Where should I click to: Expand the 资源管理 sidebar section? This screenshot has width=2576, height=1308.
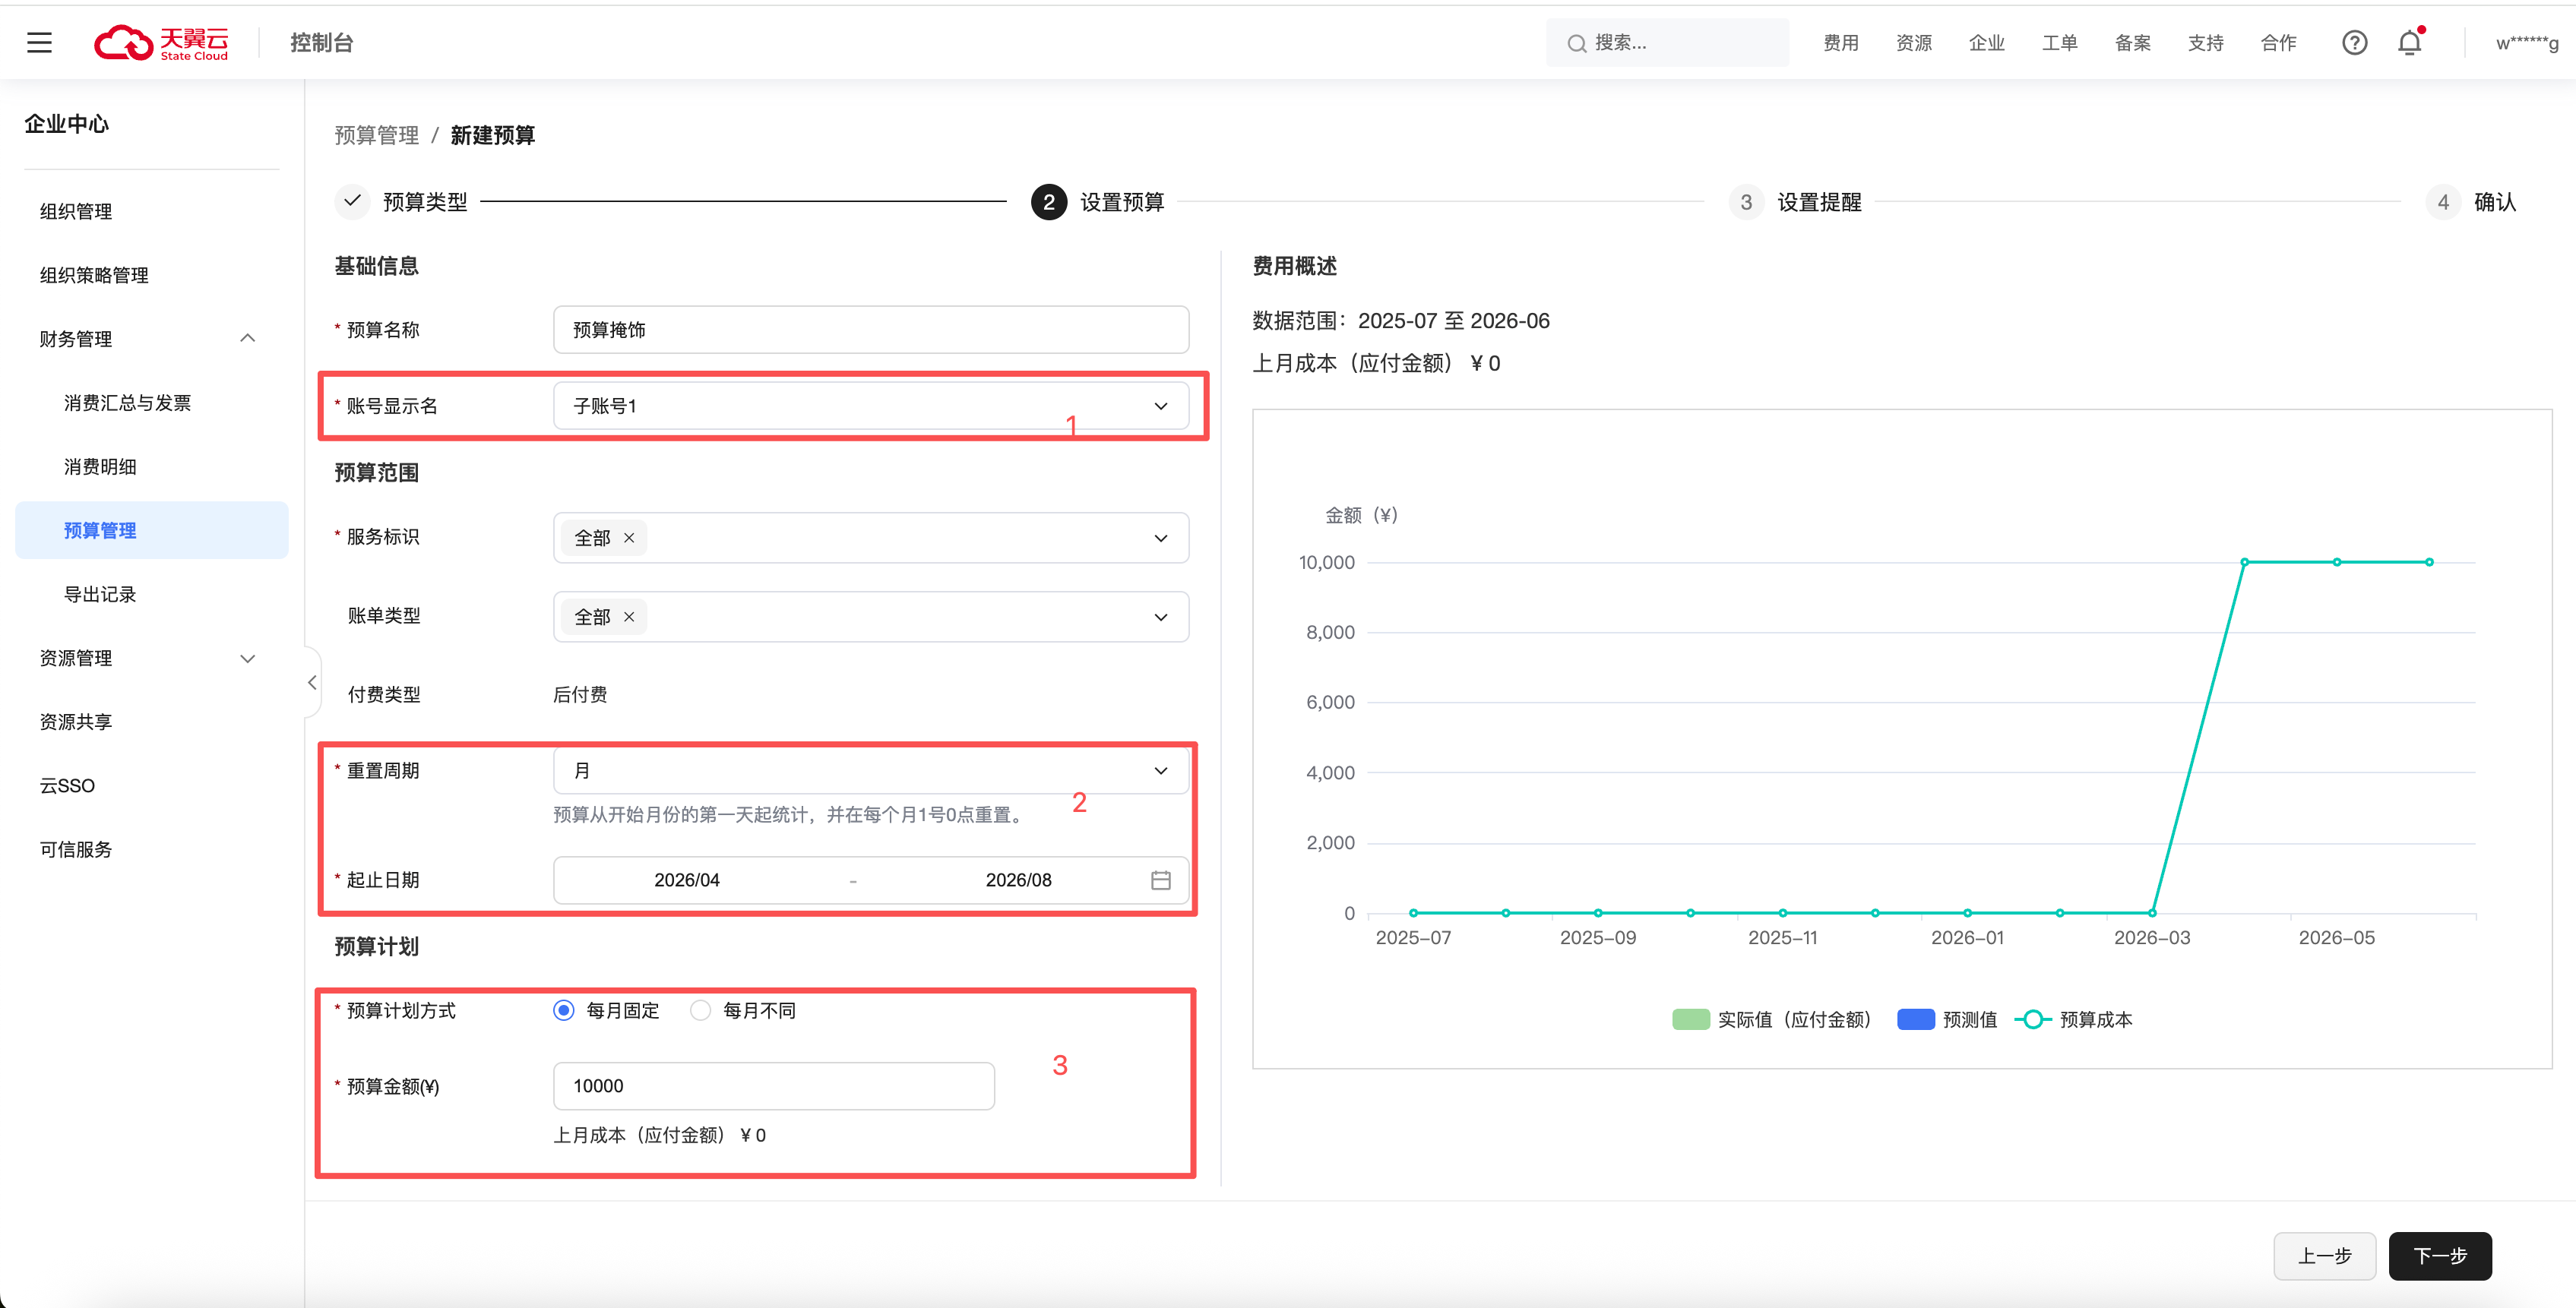coord(248,659)
